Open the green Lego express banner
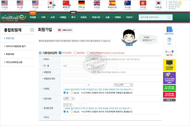Image resolution: width=190 pixels, height=126 pixels. 169,88
